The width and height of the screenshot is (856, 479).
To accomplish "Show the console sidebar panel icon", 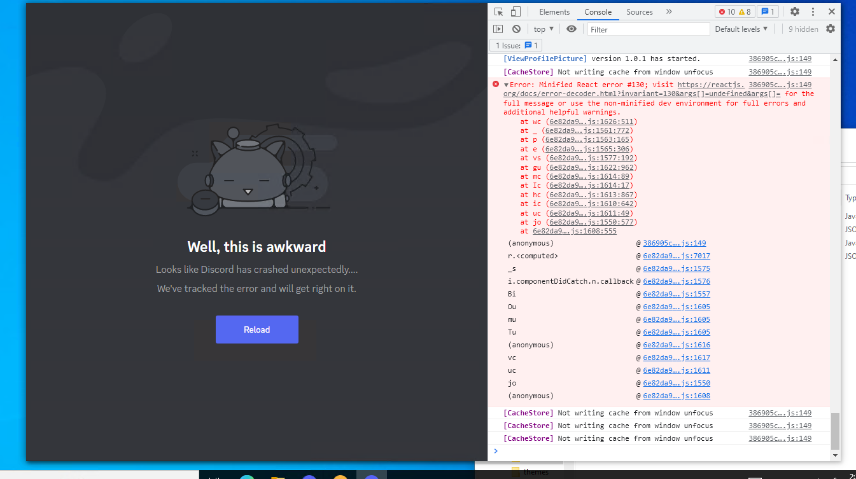I will [x=498, y=29].
